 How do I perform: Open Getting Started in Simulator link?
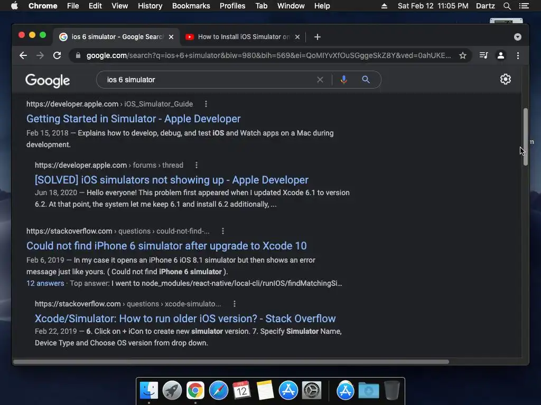point(134,119)
